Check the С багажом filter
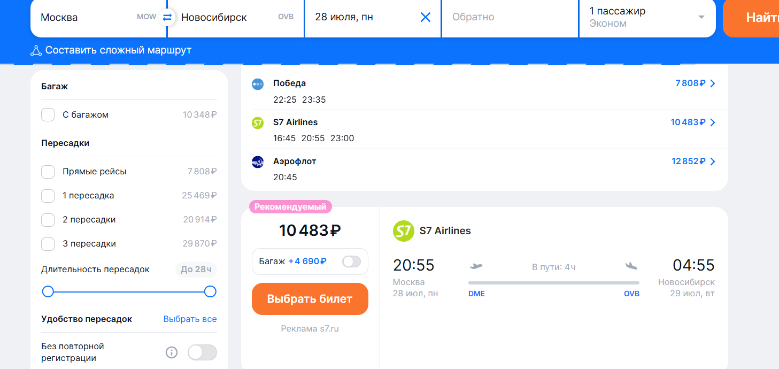Screen dimensions: 779x369 point(48,115)
